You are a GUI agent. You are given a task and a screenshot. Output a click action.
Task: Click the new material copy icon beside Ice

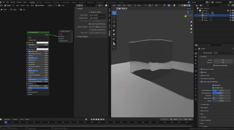point(80,5)
